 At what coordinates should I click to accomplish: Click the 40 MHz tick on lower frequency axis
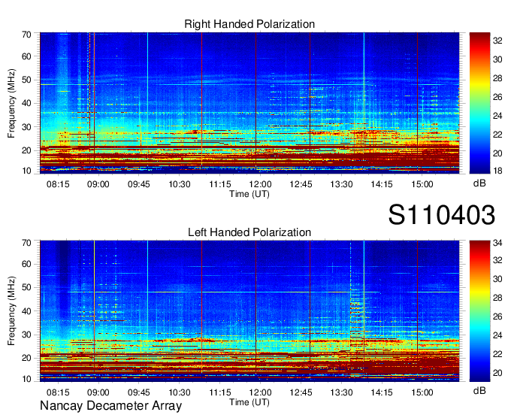(26, 311)
